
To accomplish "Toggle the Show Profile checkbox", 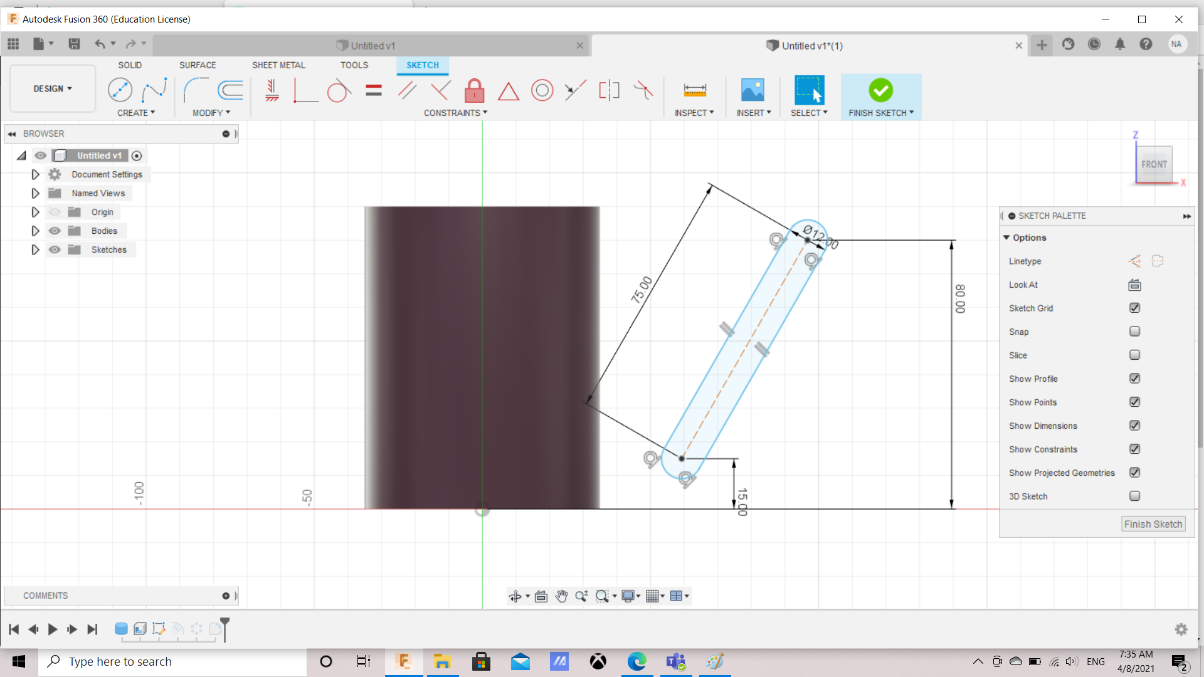I will pos(1134,379).
